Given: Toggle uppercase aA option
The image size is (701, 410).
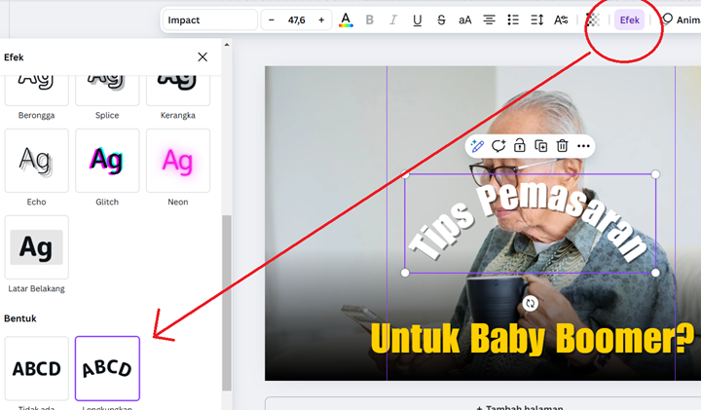Looking at the screenshot, I should [465, 20].
